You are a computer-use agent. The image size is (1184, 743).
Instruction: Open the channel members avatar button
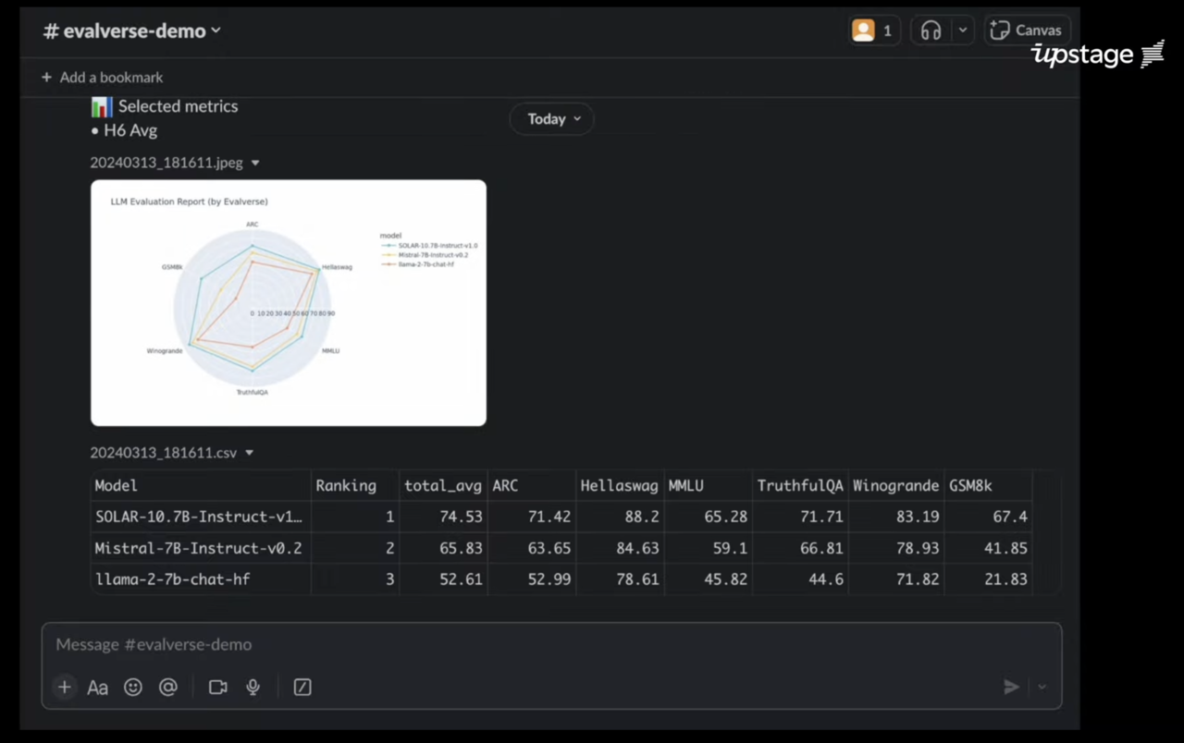click(873, 30)
